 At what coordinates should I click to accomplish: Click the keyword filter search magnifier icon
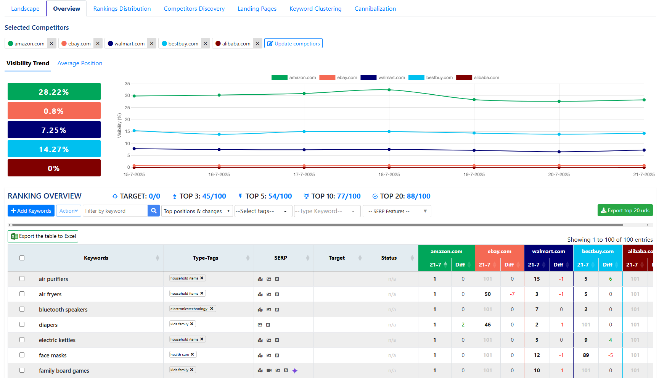154,211
